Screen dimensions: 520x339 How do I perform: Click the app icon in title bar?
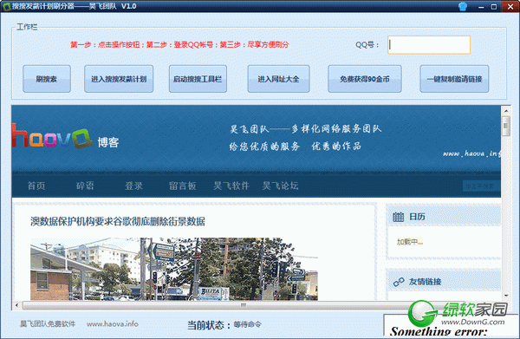tap(6, 6)
